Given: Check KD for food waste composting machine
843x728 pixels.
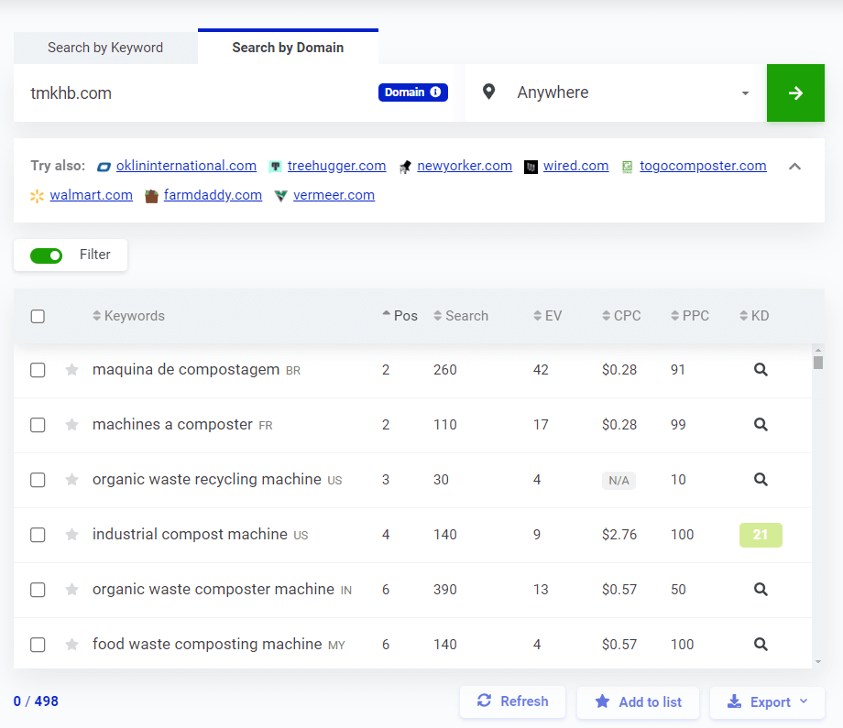Looking at the screenshot, I should [761, 644].
